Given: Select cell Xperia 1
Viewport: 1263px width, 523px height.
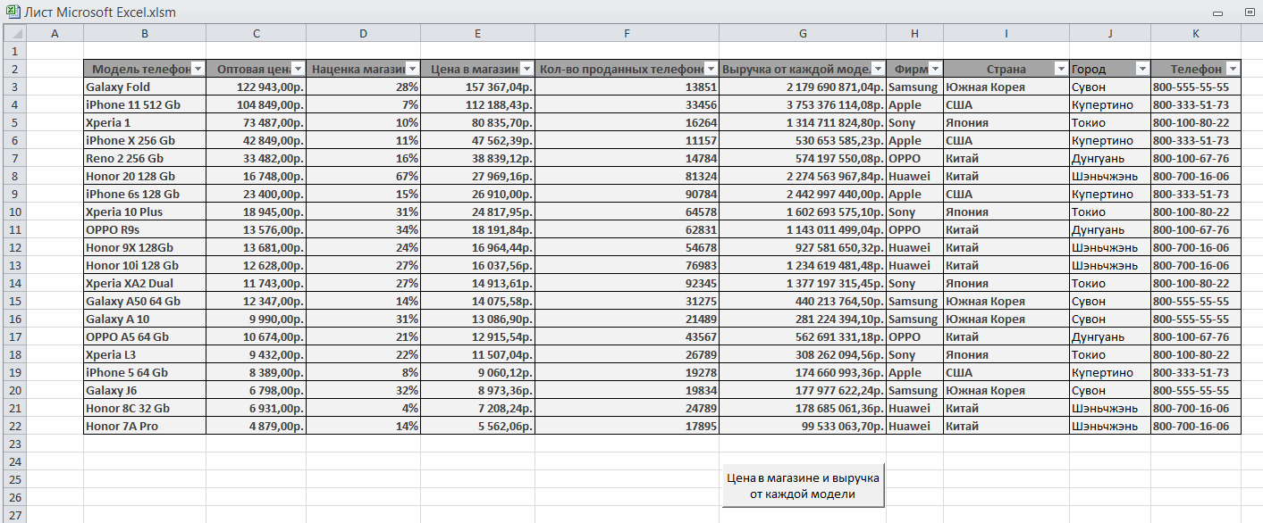Looking at the screenshot, I should coord(145,122).
